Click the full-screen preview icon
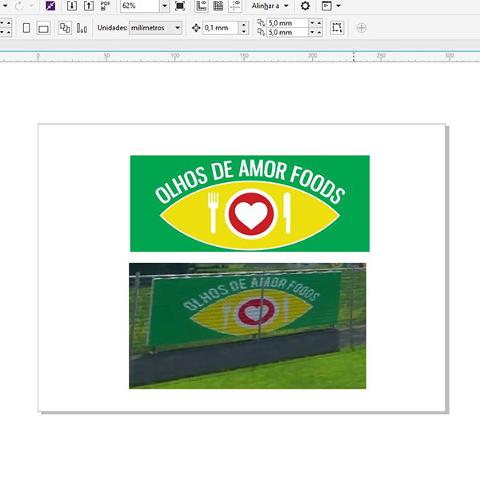Image resolution: width=480 pixels, height=485 pixels. pos(180,6)
